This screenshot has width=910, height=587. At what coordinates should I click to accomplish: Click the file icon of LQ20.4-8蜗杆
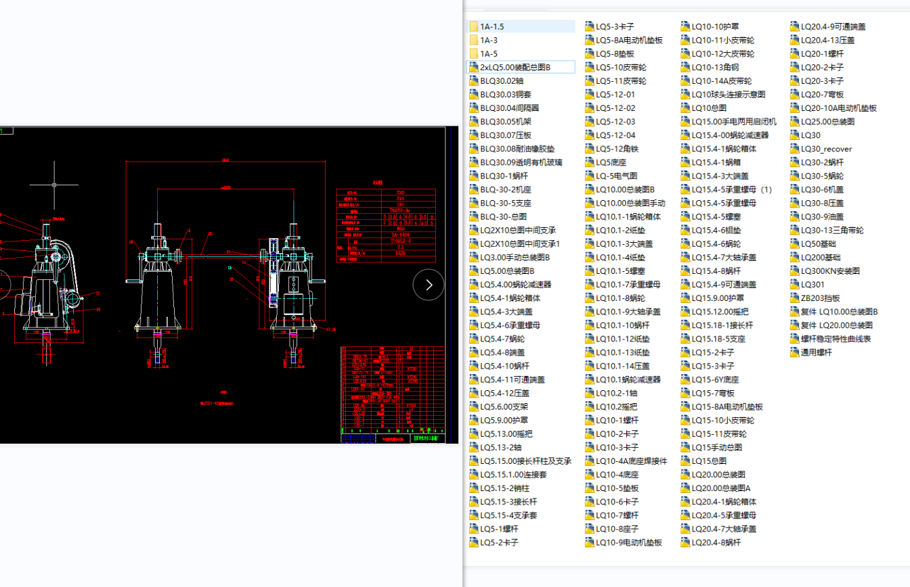pos(686,542)
